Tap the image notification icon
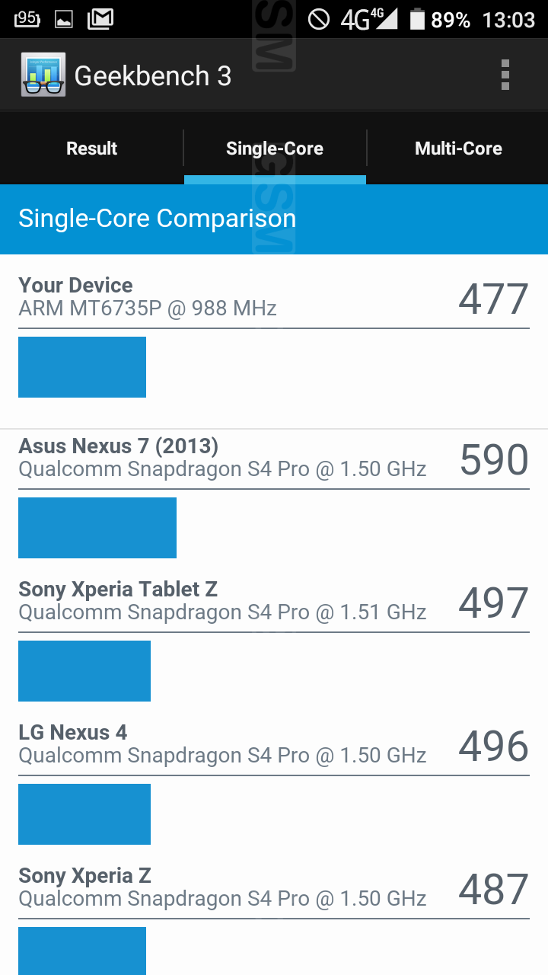The image size is (548, 975). click(64, 19)
